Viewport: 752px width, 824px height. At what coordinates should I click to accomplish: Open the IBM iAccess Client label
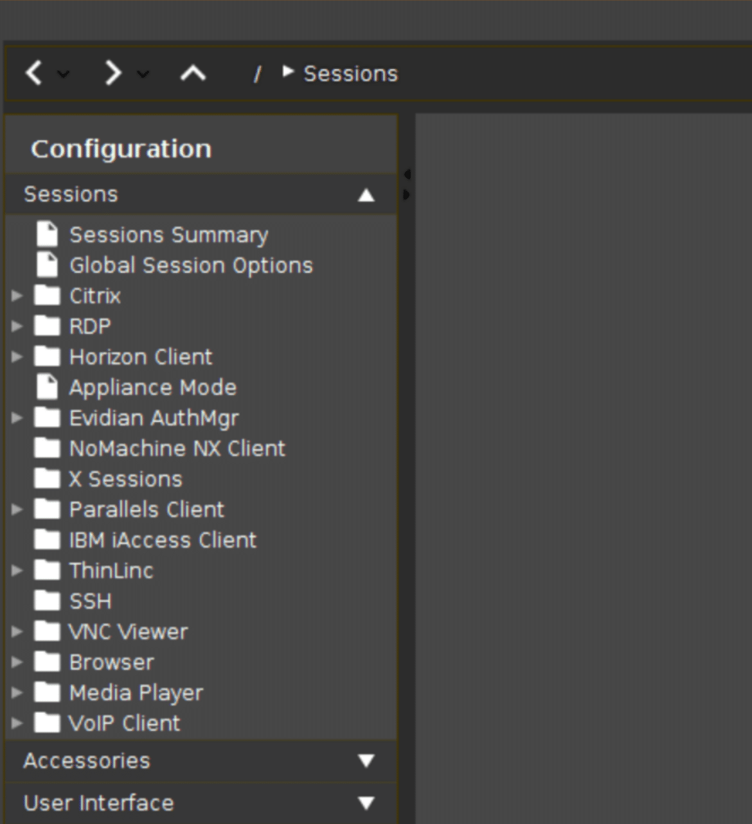click(163, 540)
